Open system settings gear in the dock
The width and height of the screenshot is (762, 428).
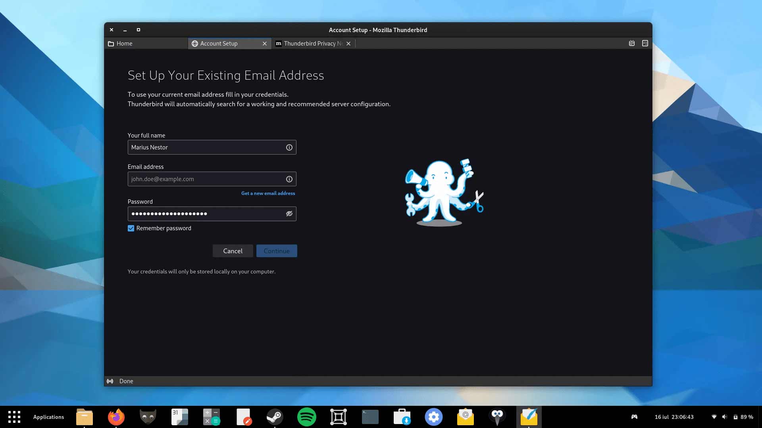click(434, 417)
